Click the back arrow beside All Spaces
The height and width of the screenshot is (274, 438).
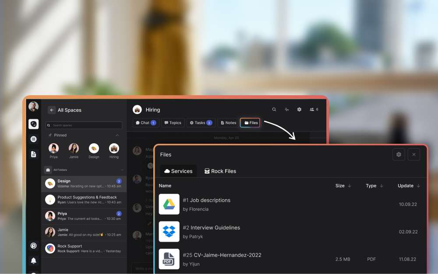coord(52,110)
